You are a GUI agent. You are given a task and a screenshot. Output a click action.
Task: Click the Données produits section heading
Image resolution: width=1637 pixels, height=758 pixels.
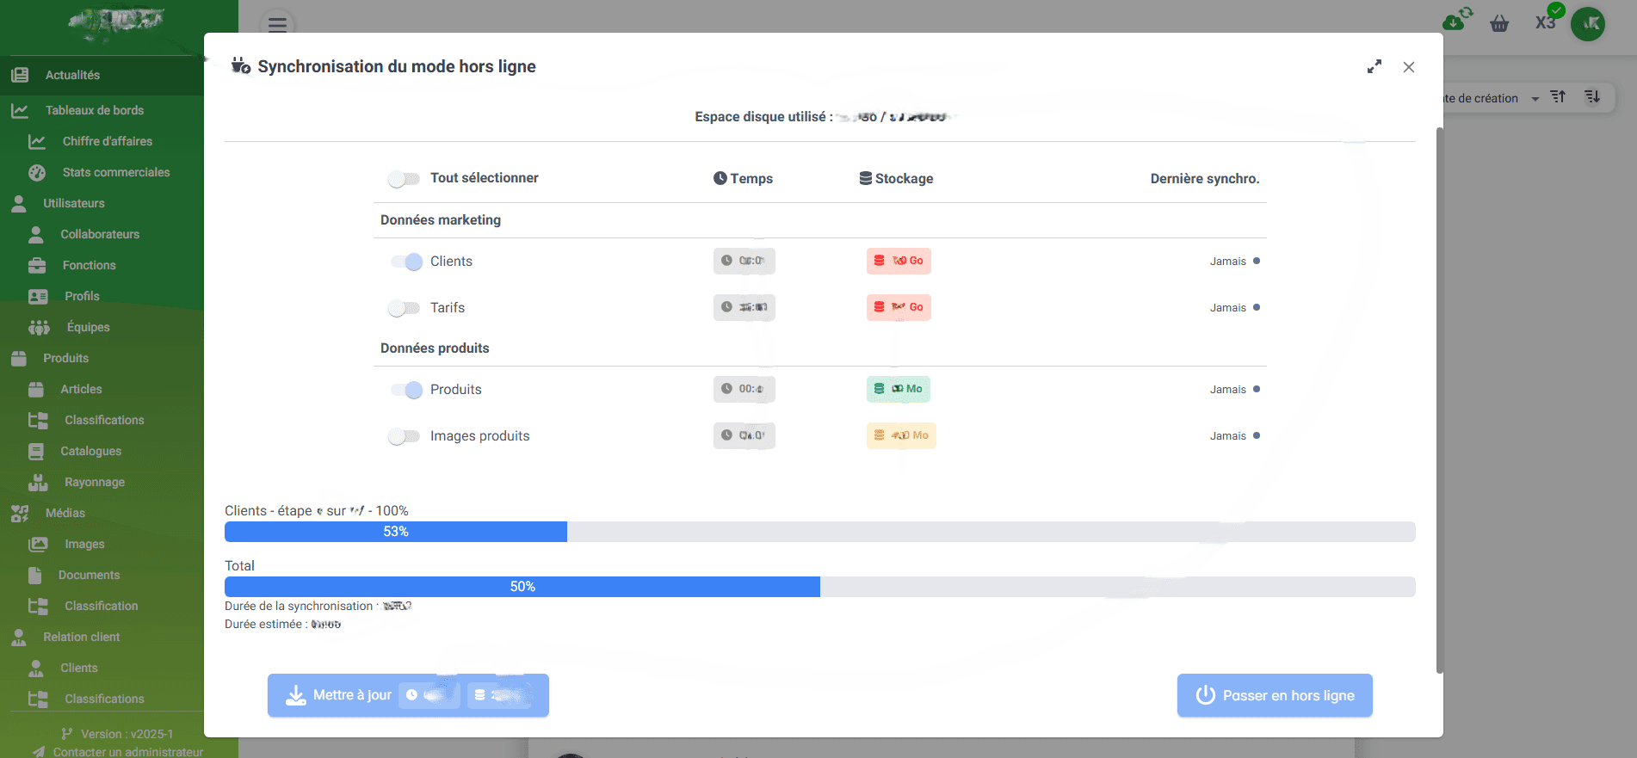[x=435, y=348]
